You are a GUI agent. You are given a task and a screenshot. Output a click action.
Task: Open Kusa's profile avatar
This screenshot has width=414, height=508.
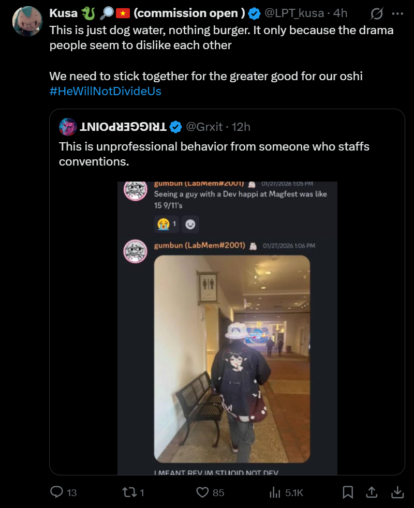pyautogui.click(x=27, y=21)
